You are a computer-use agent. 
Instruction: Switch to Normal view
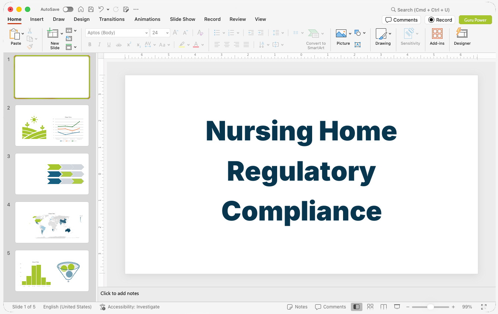coord(356,307)
